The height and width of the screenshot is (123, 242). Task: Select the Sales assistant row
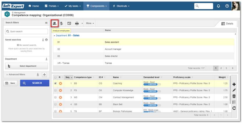[x=144, y=42]
